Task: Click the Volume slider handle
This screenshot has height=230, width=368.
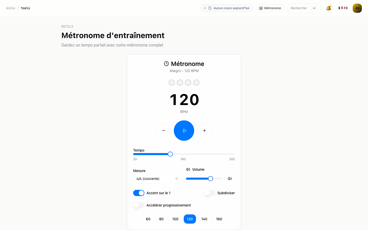Action: pyautogui.click(x=211, y=179)
